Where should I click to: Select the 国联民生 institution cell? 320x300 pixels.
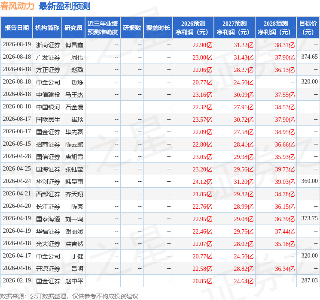[48, 120]
